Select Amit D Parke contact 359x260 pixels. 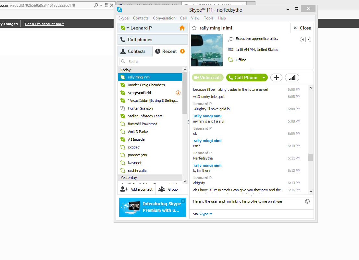pyautogui.click(x=150, y=132)
